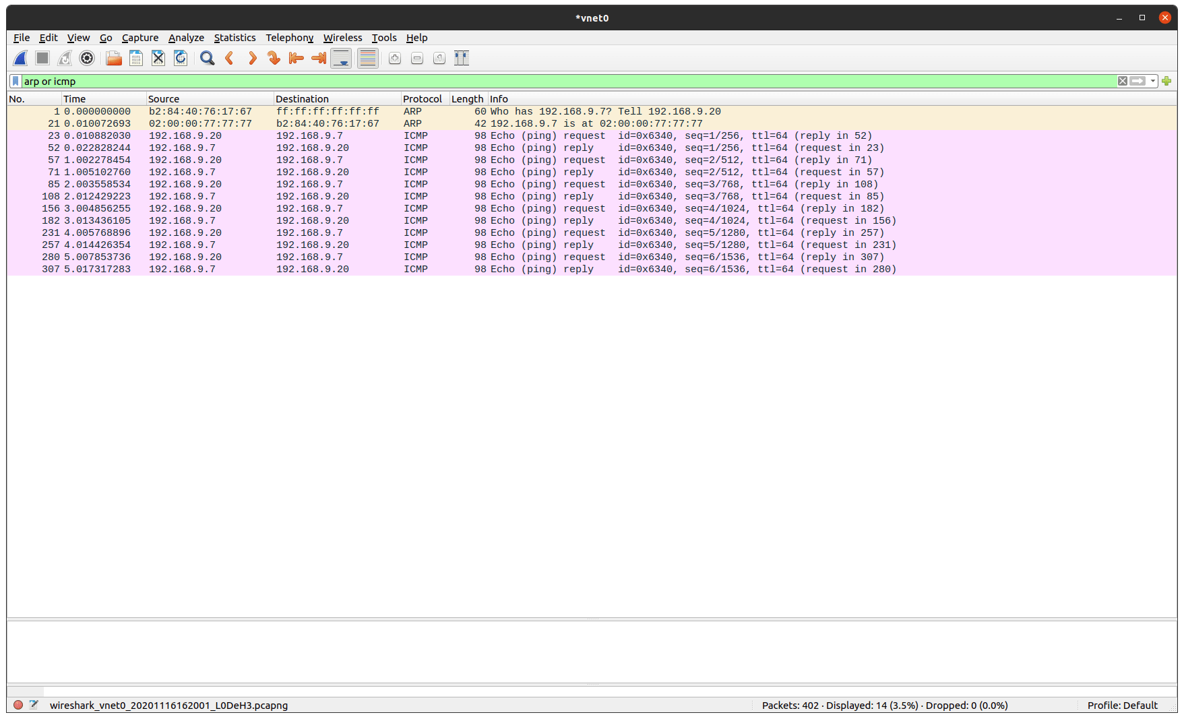This screenshot has width=1184, height=719.
Task: Open capture options using the gear icon
Action: [86, 58]
